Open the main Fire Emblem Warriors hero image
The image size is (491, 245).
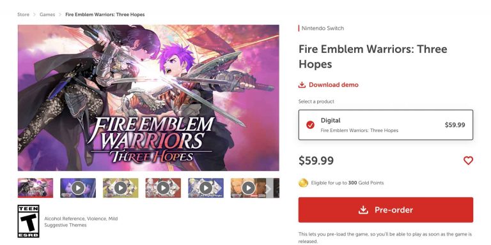pyautogui.click(x=148, y=98)
